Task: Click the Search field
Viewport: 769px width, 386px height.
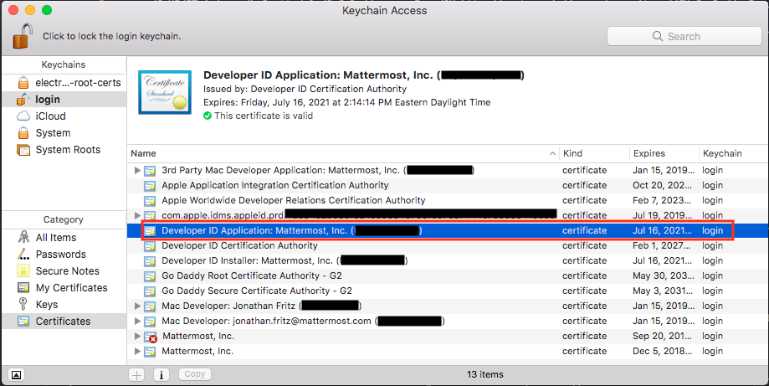Action: click(683, 36)
